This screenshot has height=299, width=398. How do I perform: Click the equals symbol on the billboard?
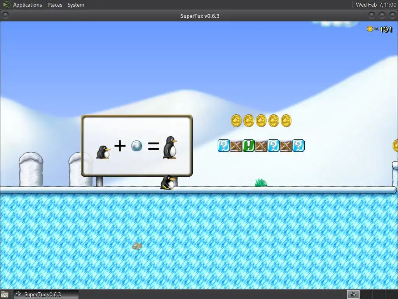[x=154, y=146]
